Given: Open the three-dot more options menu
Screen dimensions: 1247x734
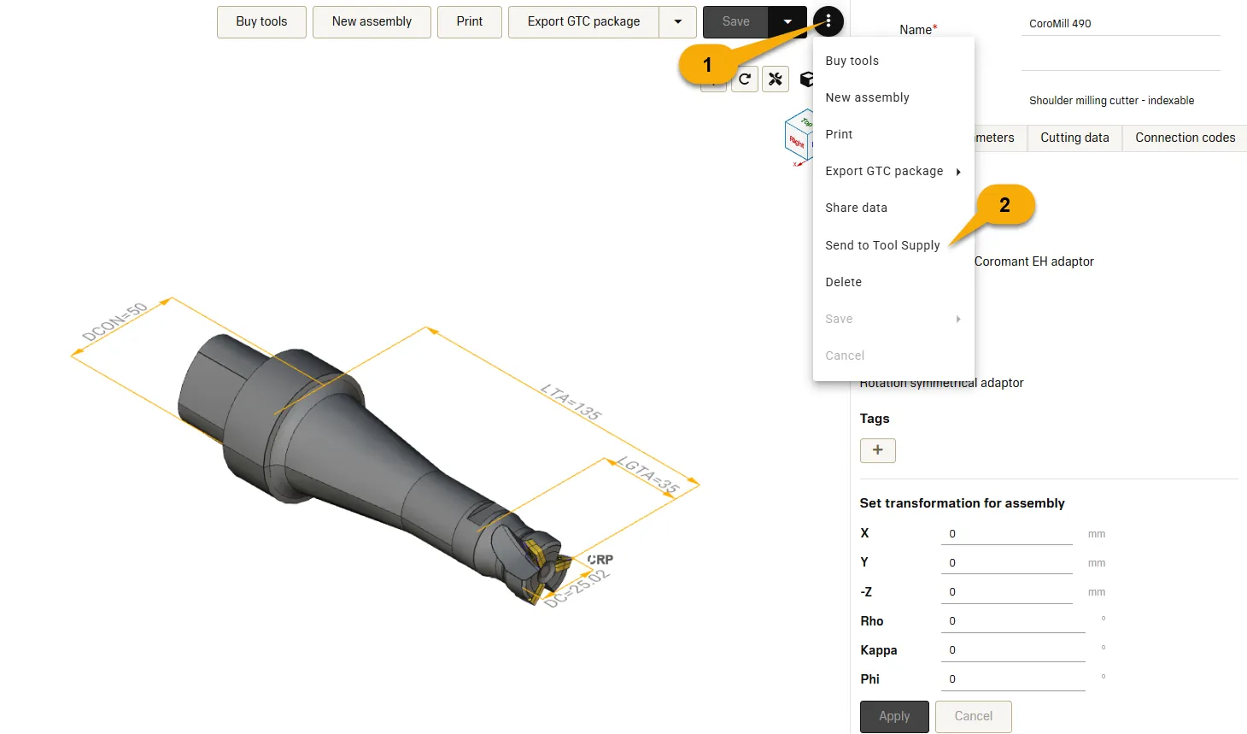Looking at the screenshot, I should coord(828,21).
